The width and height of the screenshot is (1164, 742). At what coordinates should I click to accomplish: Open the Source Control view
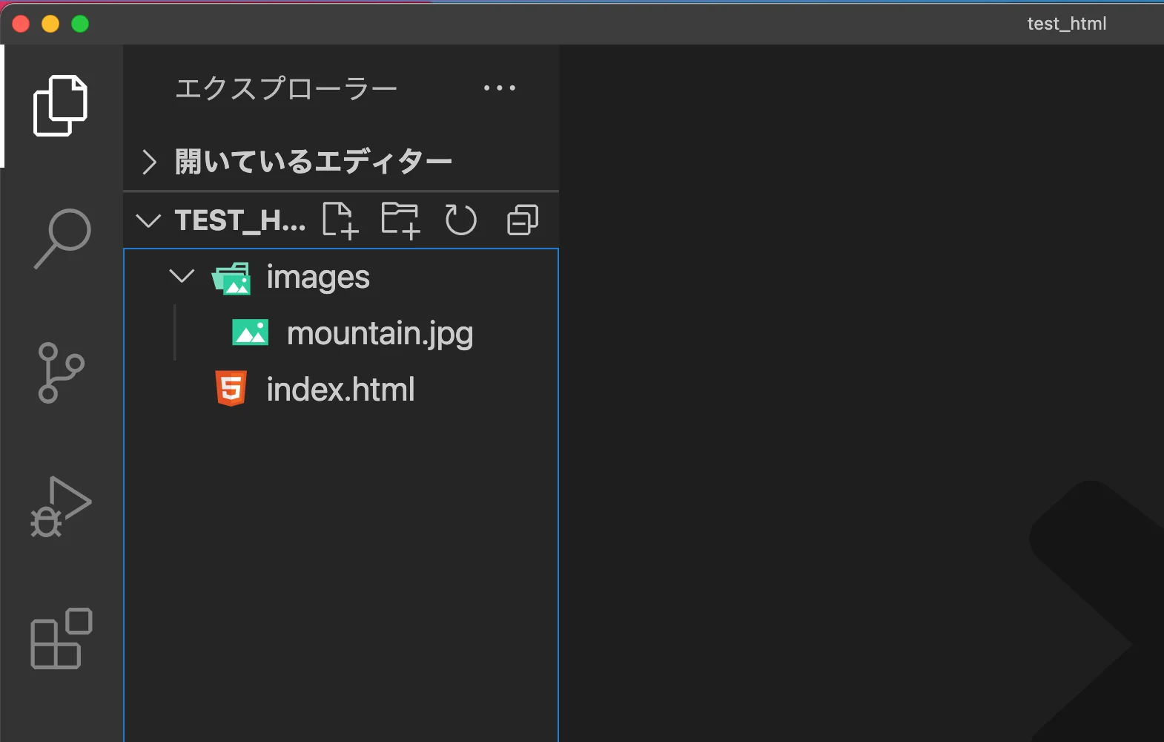(61, 372)
